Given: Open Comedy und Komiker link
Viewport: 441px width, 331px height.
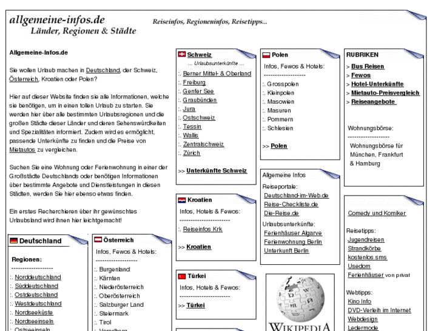Looking at the screenshot, I should 377,213.
